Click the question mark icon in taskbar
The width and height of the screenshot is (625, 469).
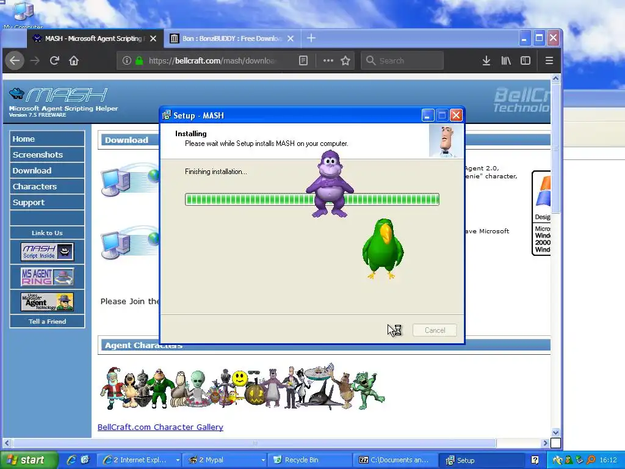point(535,460)
